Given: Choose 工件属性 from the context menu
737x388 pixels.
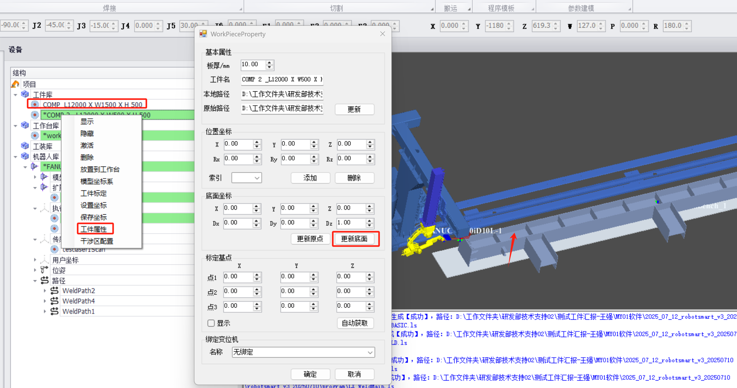Looking at the screenshot, I should point(94,229).
